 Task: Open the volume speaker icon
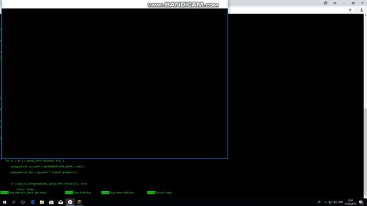[335, 202]
